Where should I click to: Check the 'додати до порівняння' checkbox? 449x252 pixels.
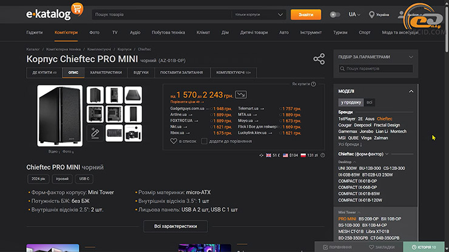click(204, 141)
